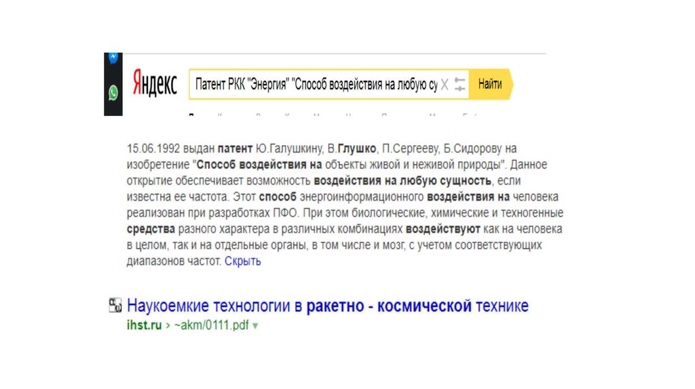
Task: Collapse the snippet via Скрыть link
Action: [242, 261]
